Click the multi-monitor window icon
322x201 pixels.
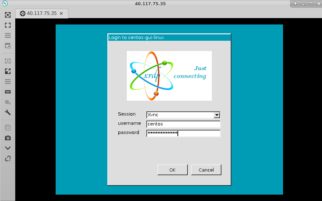point(8,46)
